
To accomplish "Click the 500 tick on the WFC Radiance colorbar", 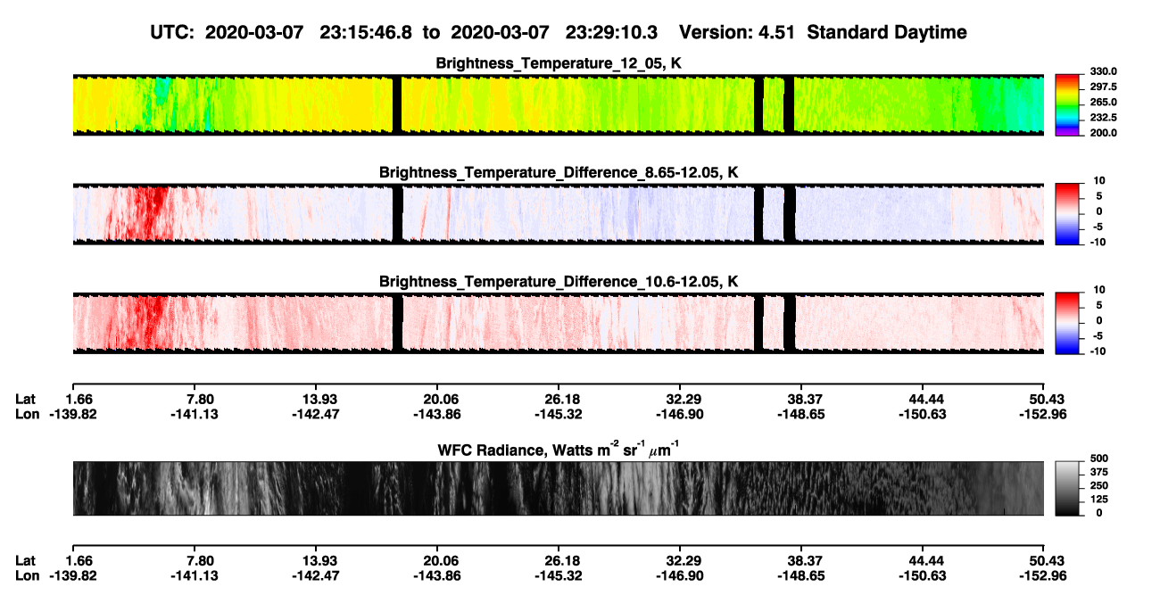I will (1098, 459).
